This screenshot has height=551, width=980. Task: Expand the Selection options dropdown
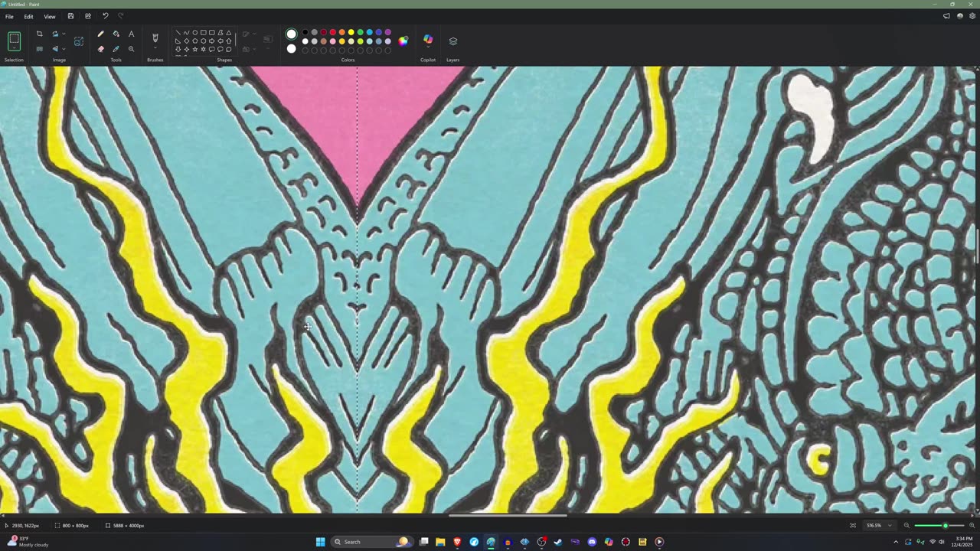click(x=14, y=46)
